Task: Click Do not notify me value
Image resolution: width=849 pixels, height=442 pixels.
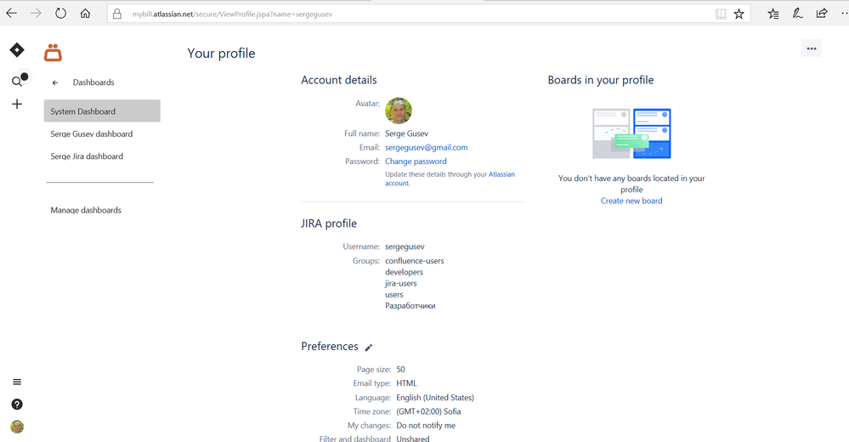Action: pos(426,425)
